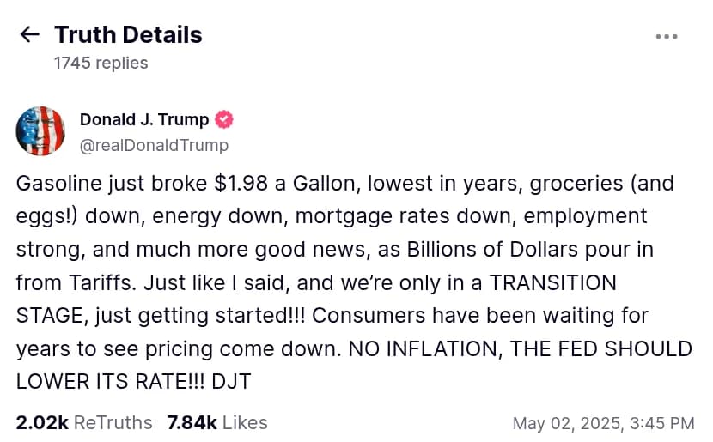
Task: Show the 7.84k Likes count
Action: click(x=217, y=422)
